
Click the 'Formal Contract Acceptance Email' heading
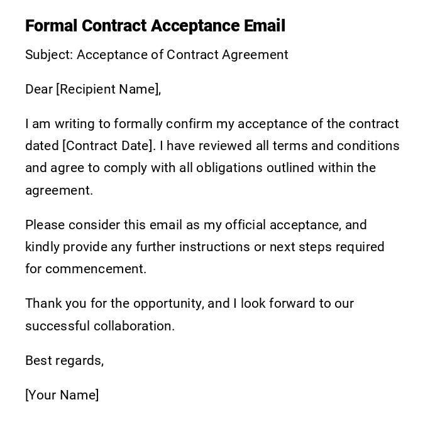(155, 26)
